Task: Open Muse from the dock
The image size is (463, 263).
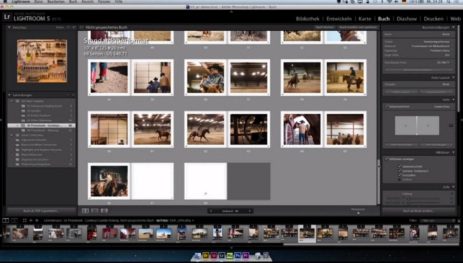Action: 230,256
